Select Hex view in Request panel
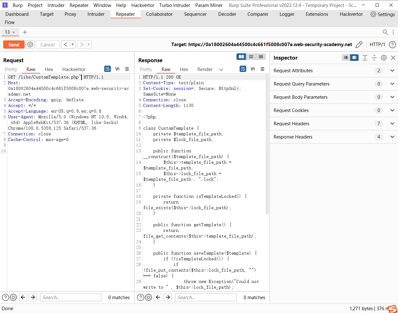The image size is (398, 313). tap(49, 69)
